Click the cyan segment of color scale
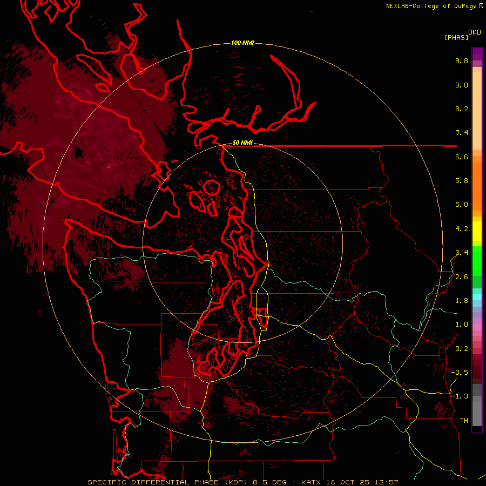Screen dimensions: 486x486 (x=477, y=297)
